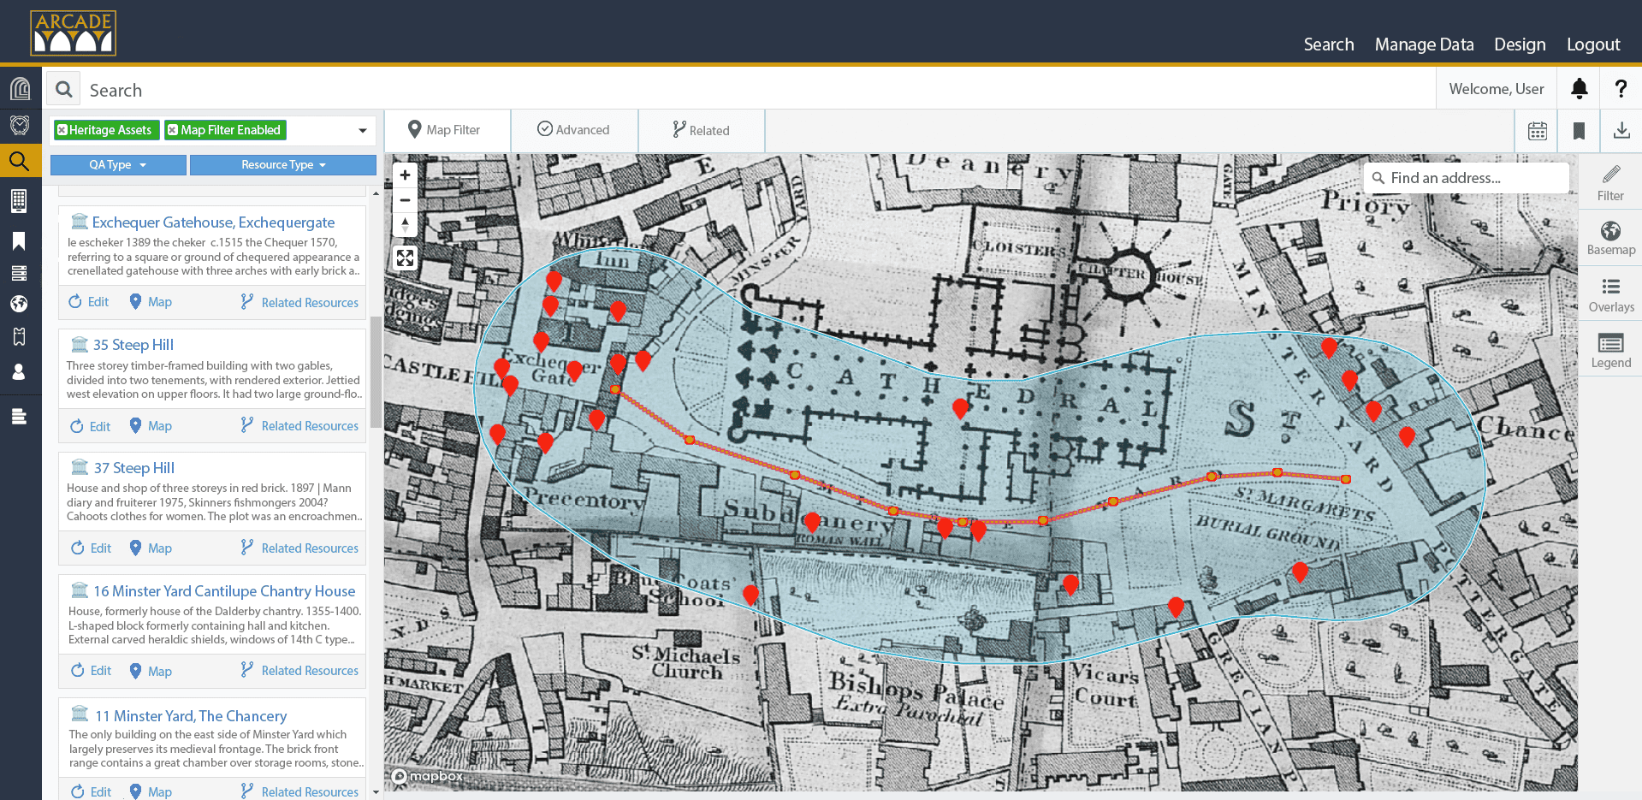Open the Basemap panel
The image size is (1642, 800).
click(x=1610, y=238)
